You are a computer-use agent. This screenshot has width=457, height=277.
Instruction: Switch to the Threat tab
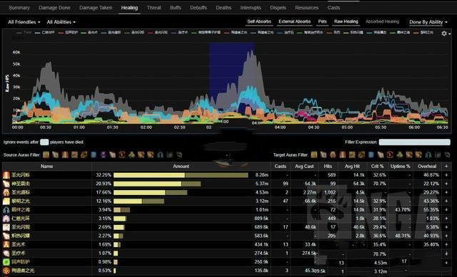154,8
